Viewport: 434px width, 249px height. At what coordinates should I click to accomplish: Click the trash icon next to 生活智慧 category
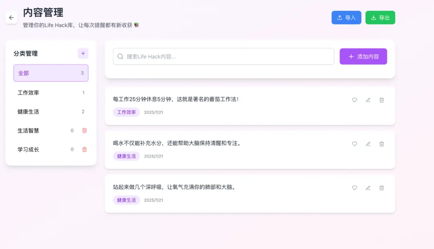pos(84,131)
